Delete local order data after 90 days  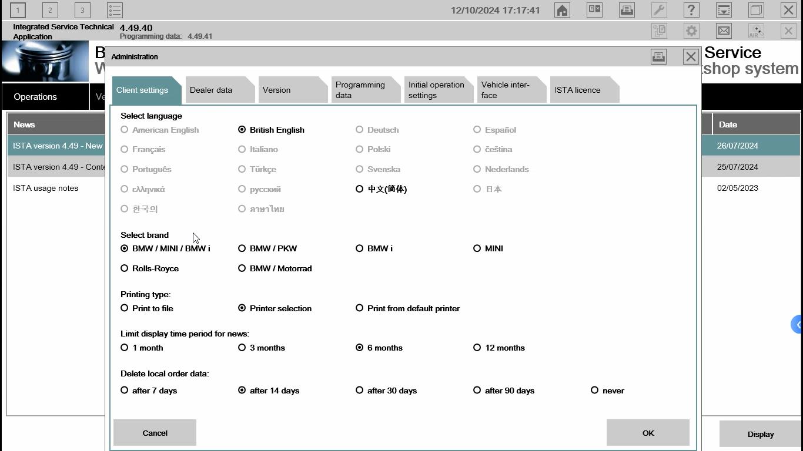503,391
